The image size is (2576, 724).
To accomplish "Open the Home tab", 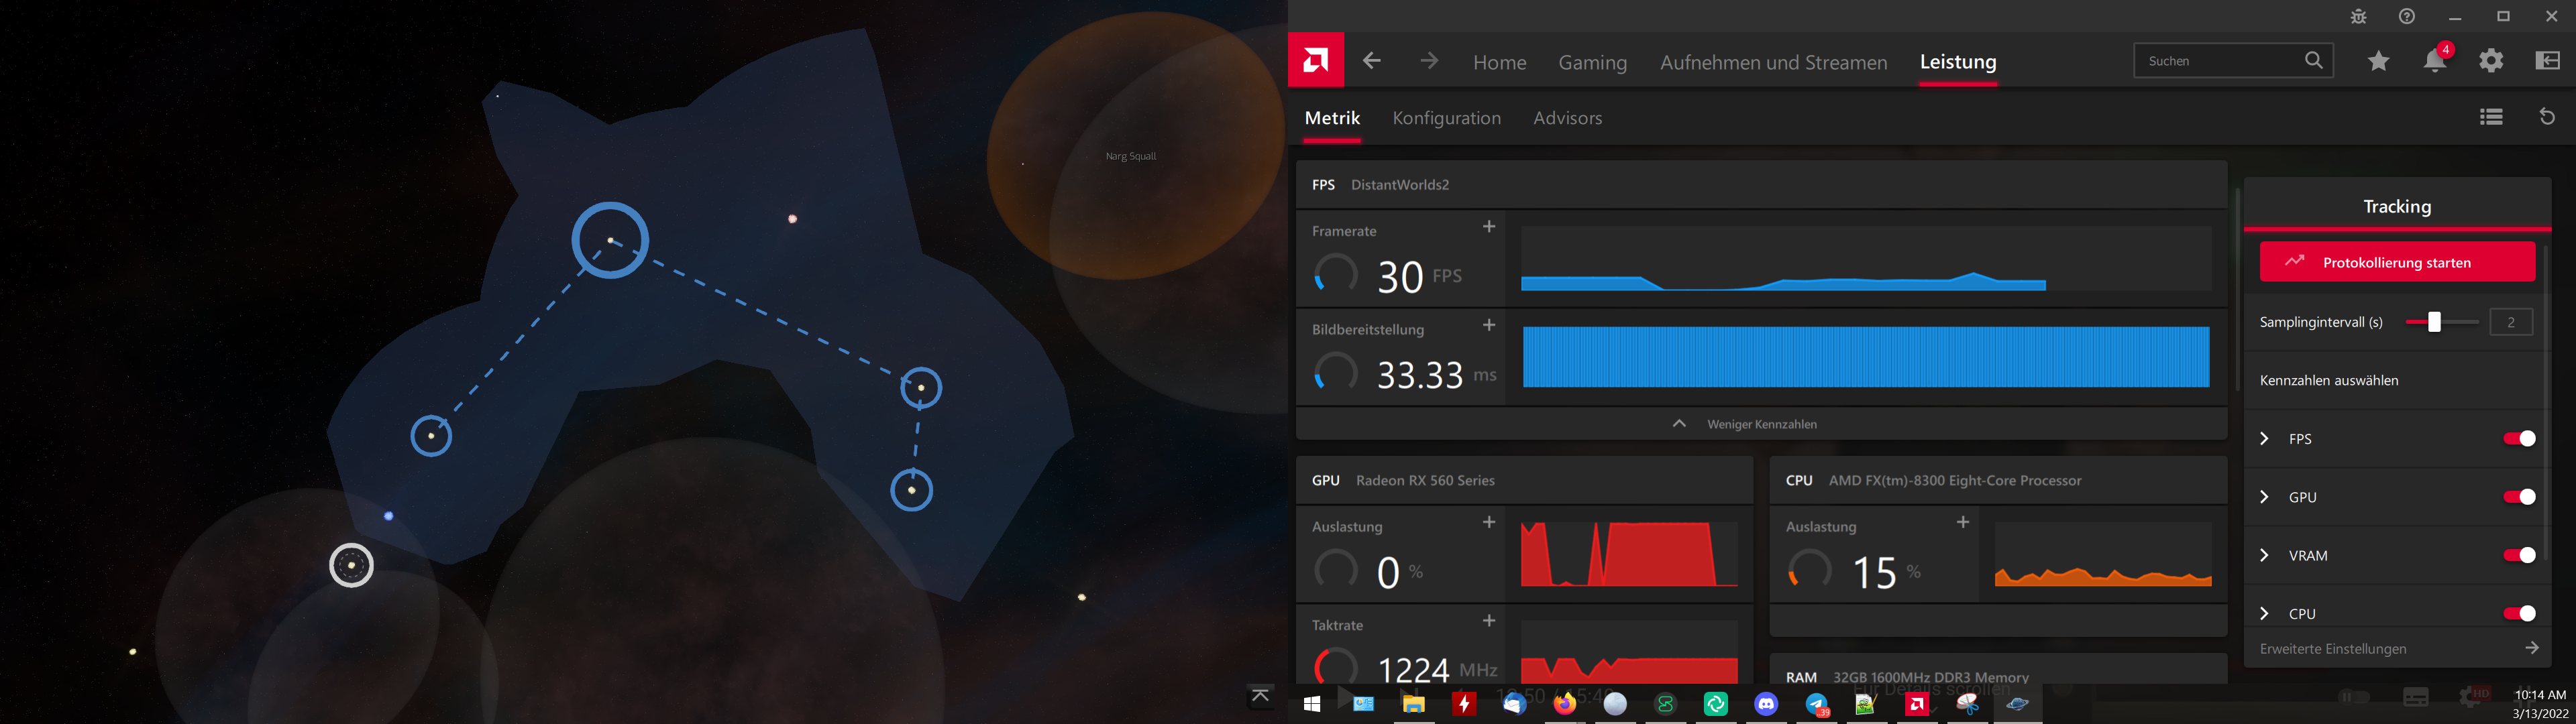I will [x=1499, y=62].
